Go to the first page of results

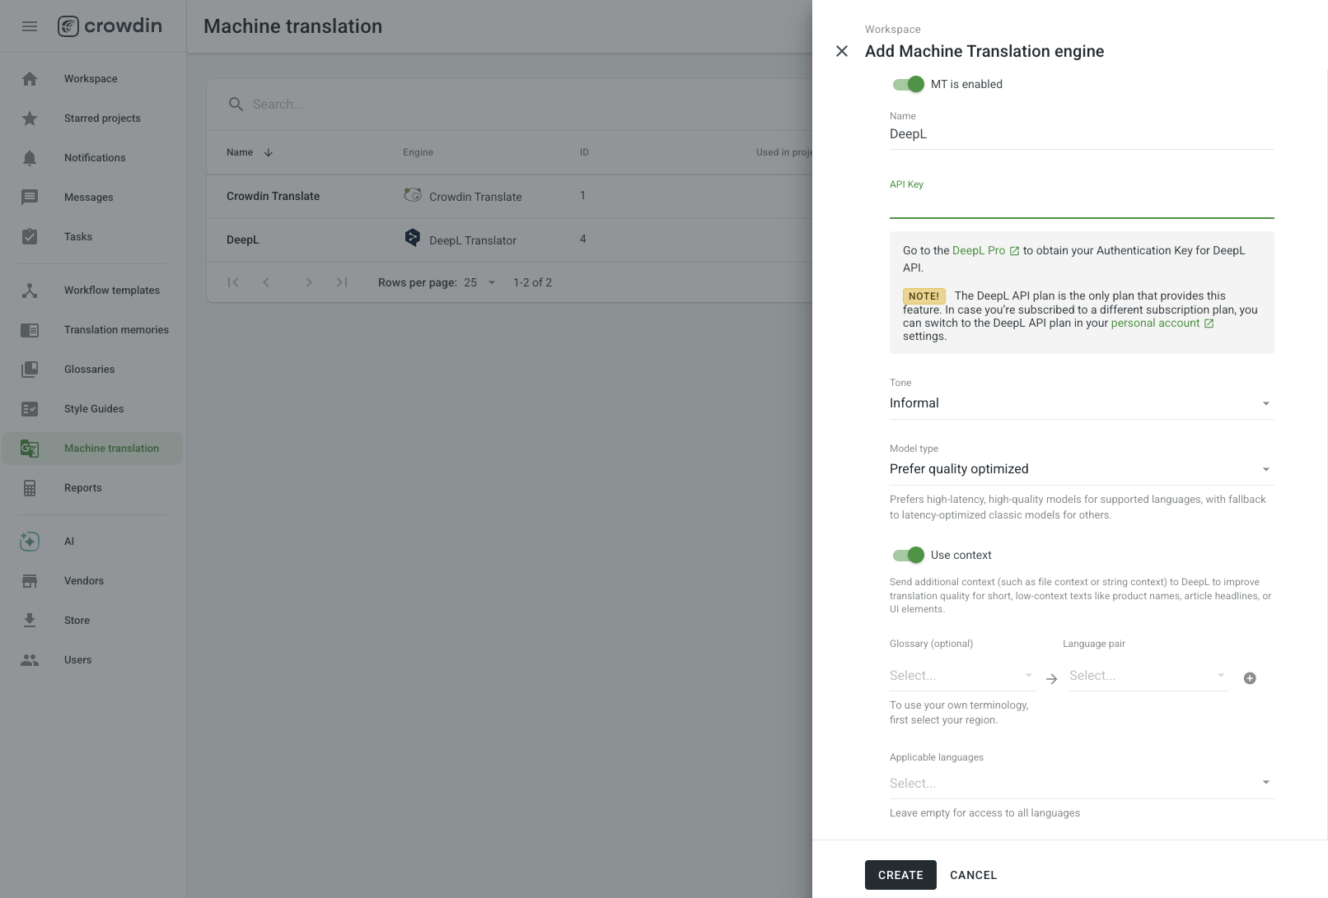click(233, 282)
